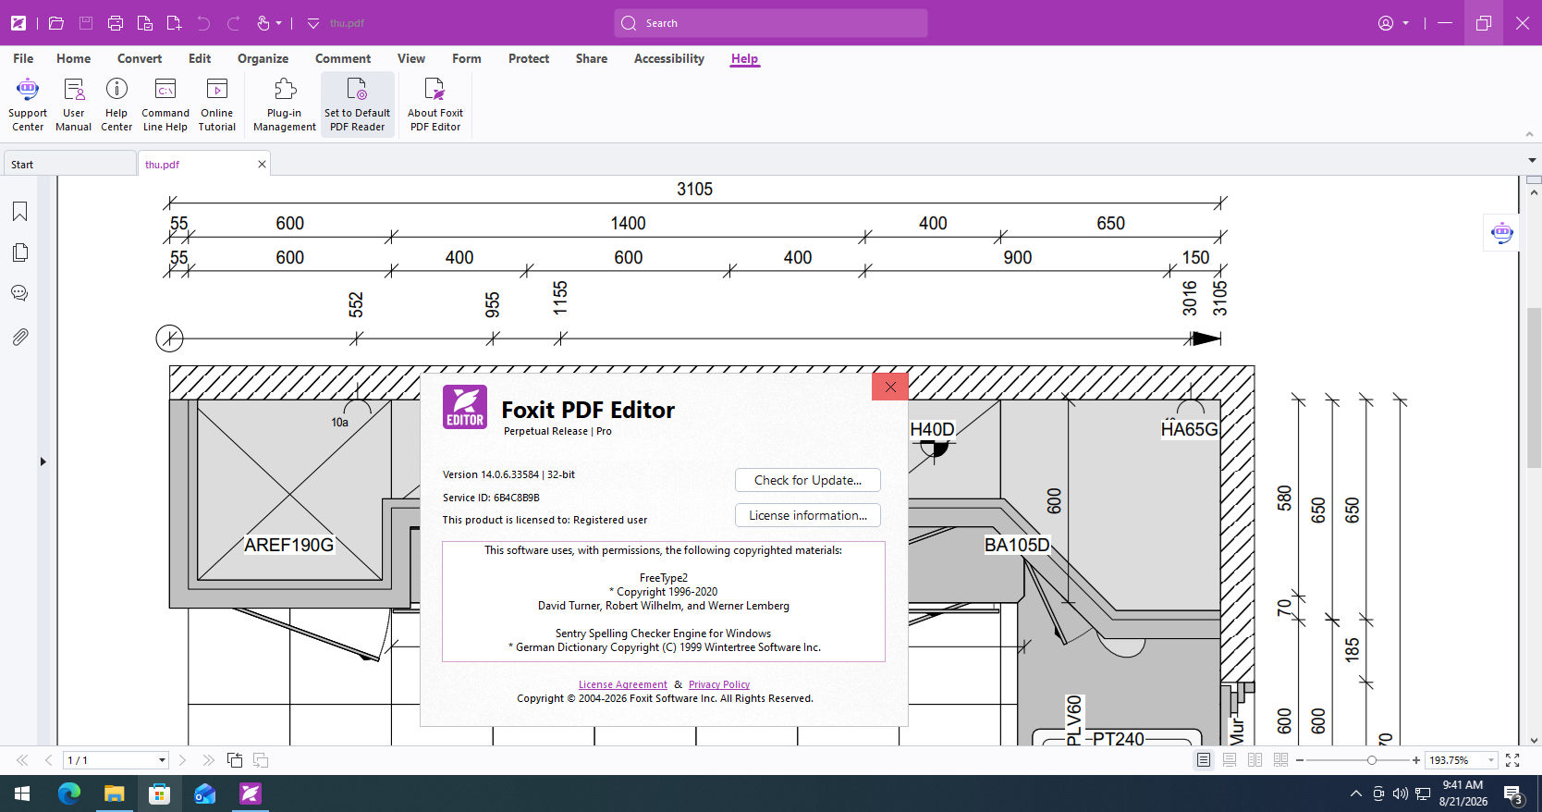
Task: Open the Comments side panel
Action: tap(19, 293)
